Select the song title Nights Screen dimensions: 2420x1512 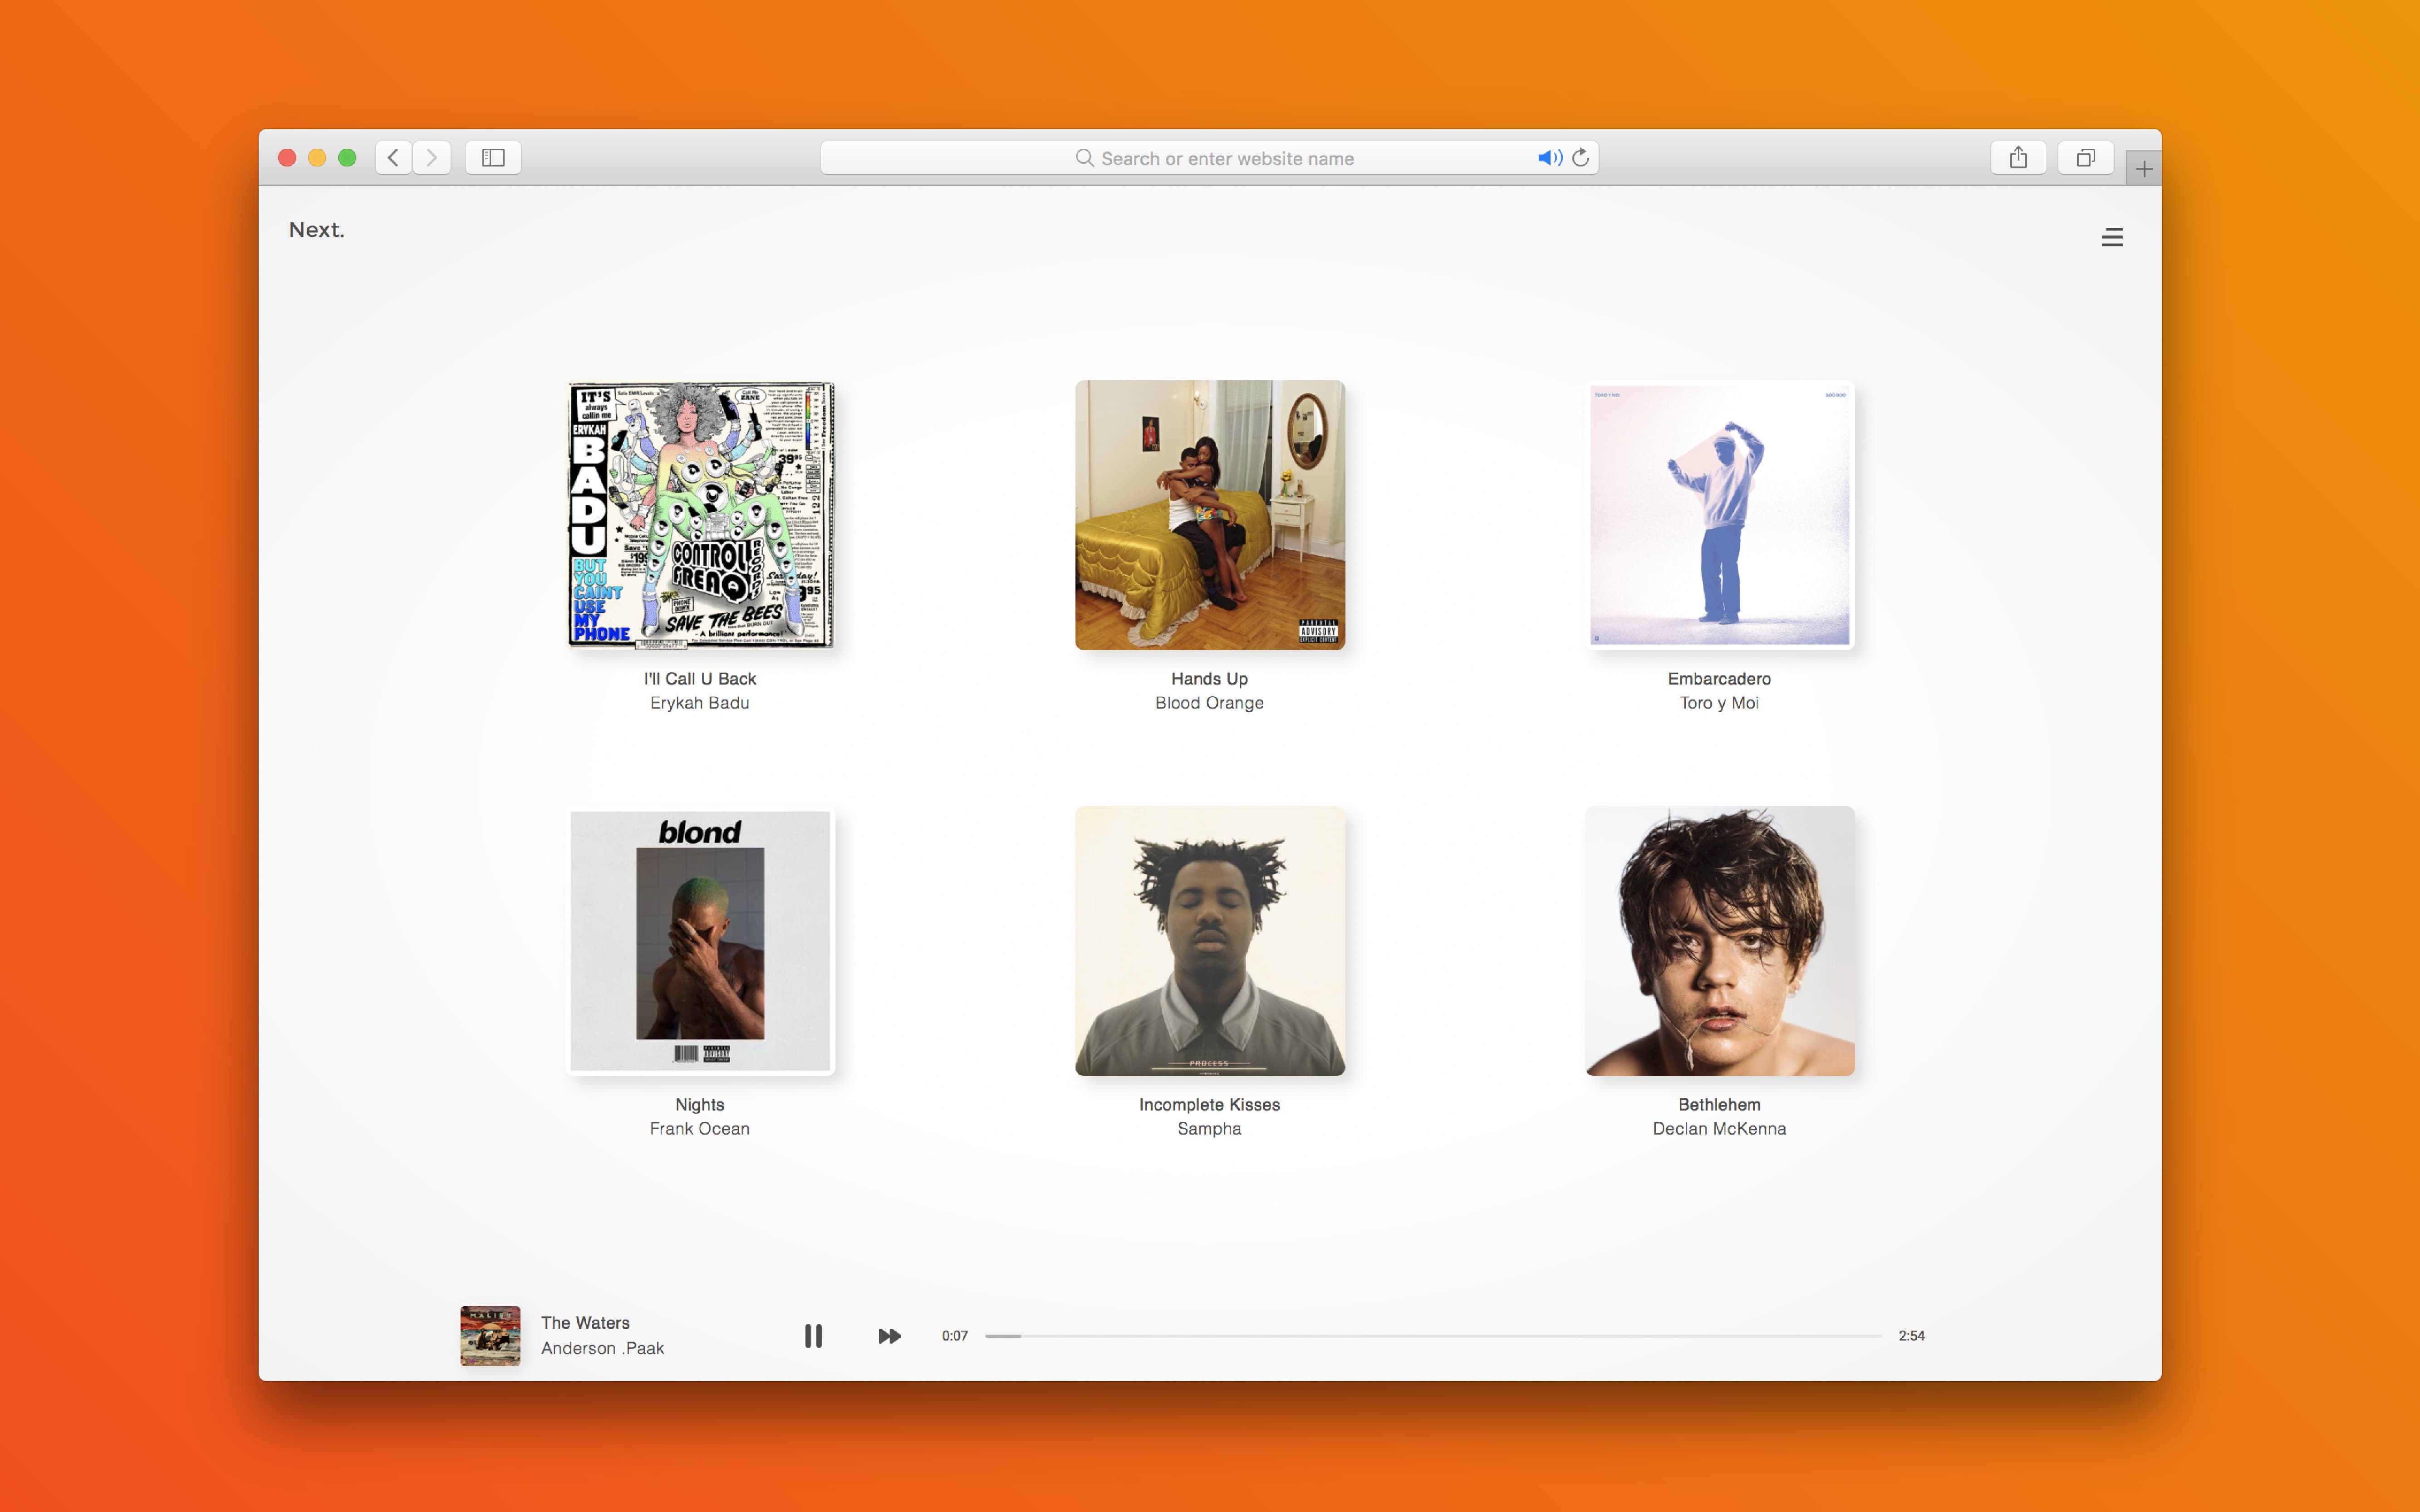tap(700, 1105)
